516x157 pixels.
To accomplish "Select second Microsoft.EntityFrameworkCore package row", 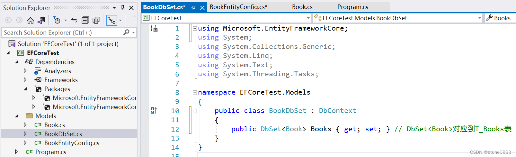I will coord(94,107).
